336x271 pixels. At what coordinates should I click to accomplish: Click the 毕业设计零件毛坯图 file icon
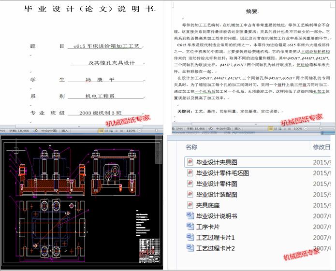pos(190,173)
